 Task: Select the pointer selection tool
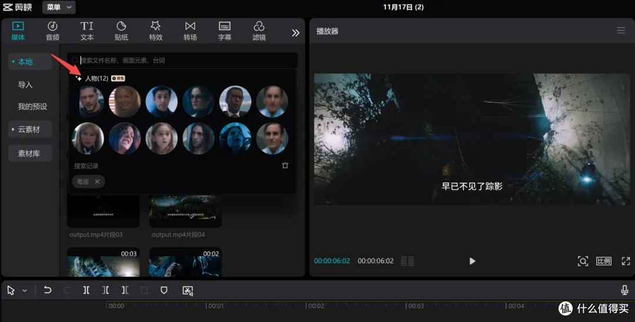click(11, 290)
